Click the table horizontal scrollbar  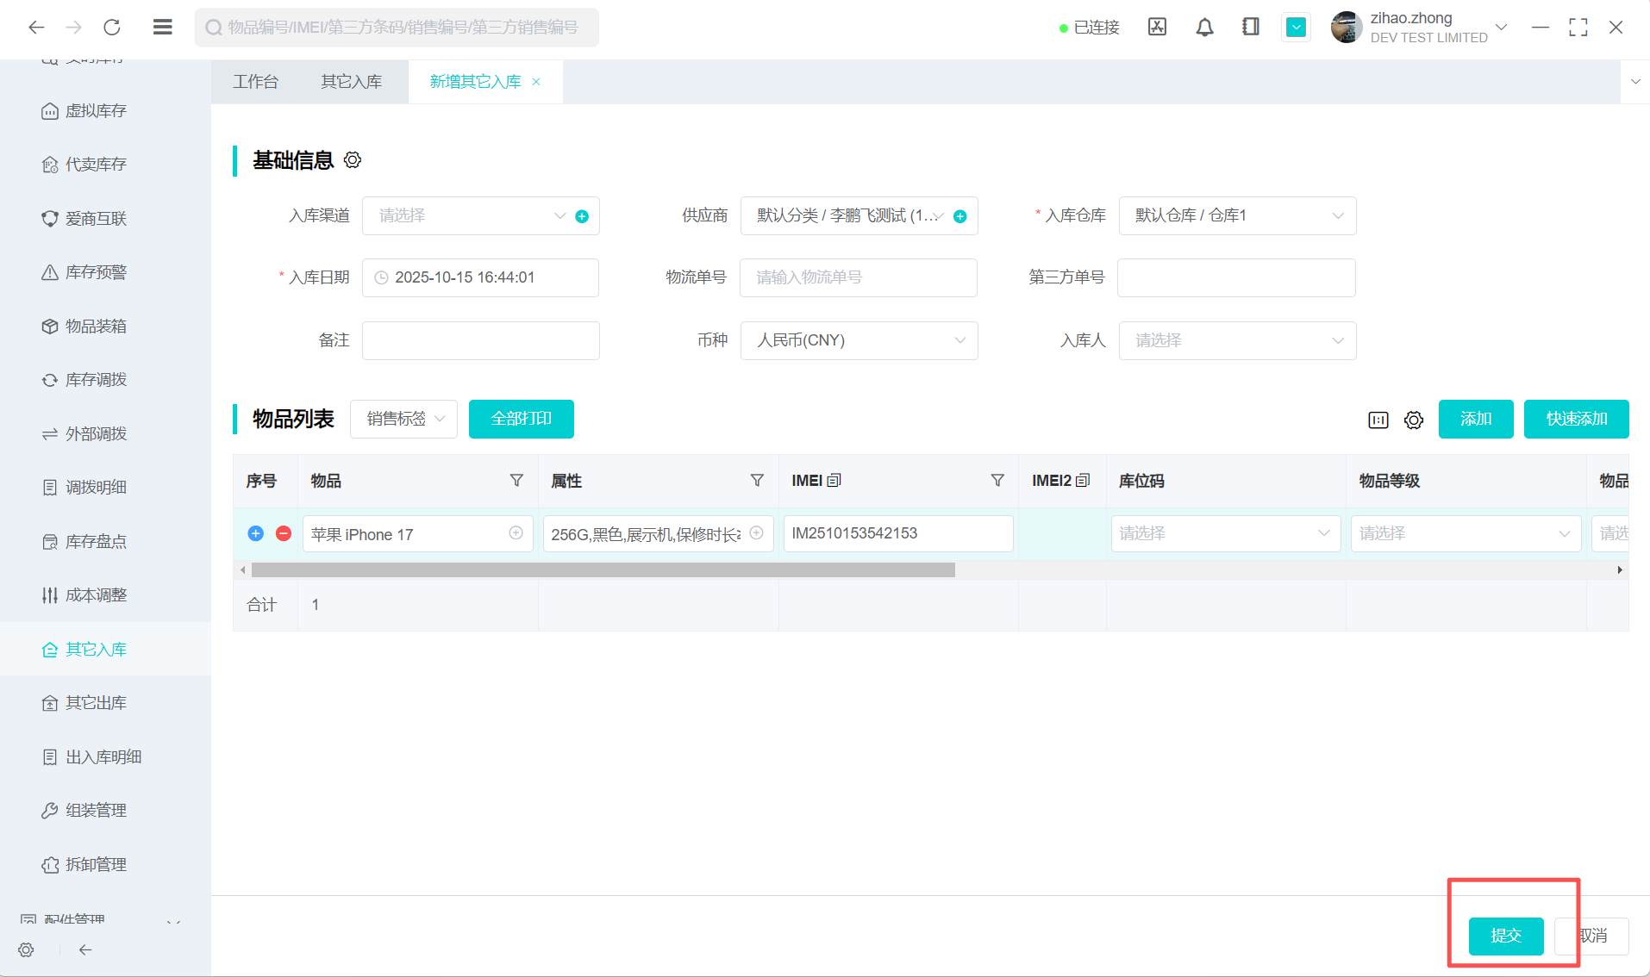603,569
